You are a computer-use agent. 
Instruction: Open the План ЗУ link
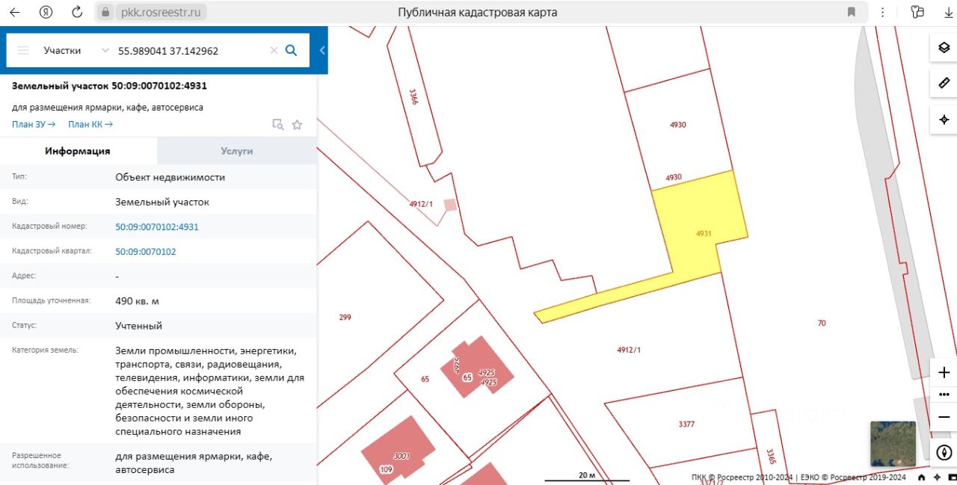[34, 124]
